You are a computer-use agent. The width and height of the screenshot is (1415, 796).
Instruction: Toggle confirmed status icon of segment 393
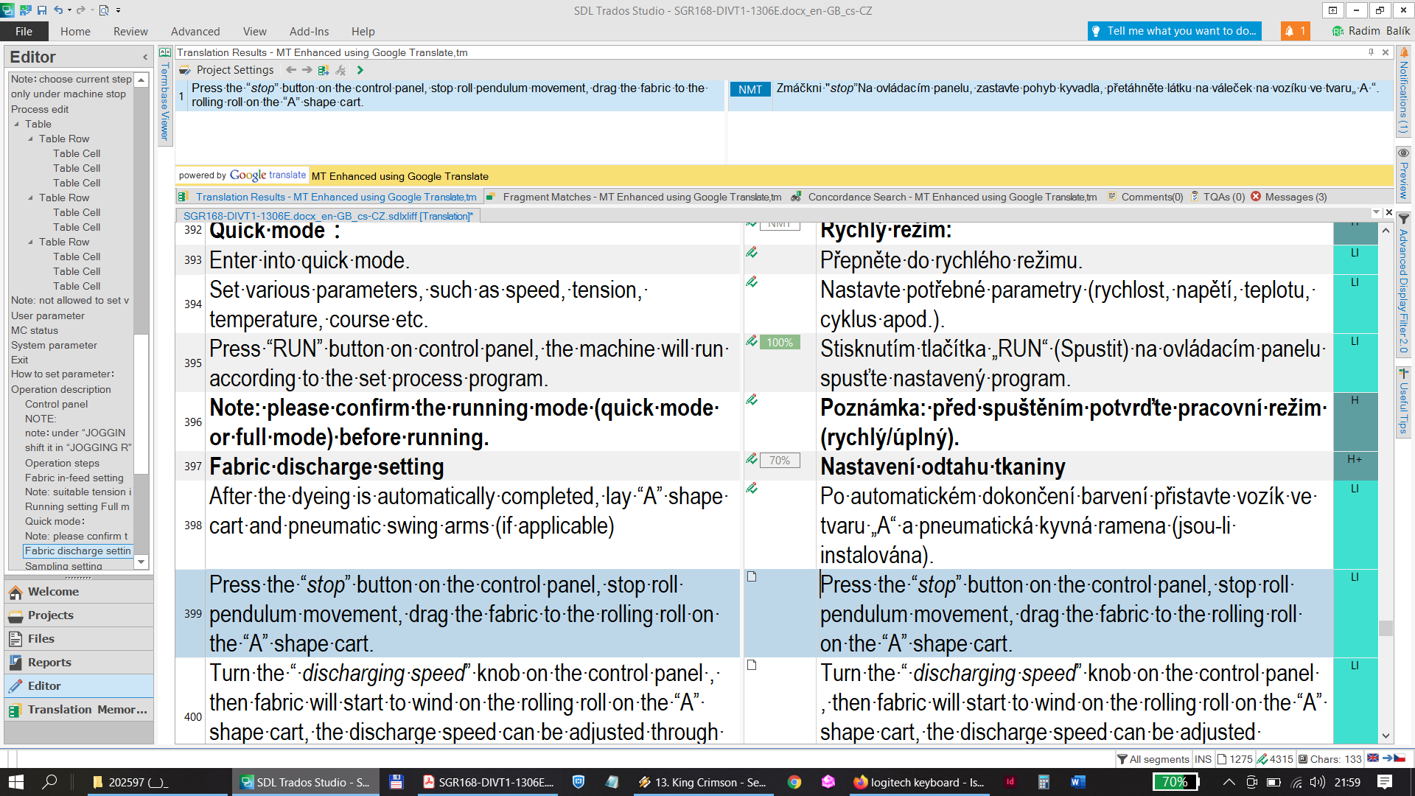click(752, 253)
